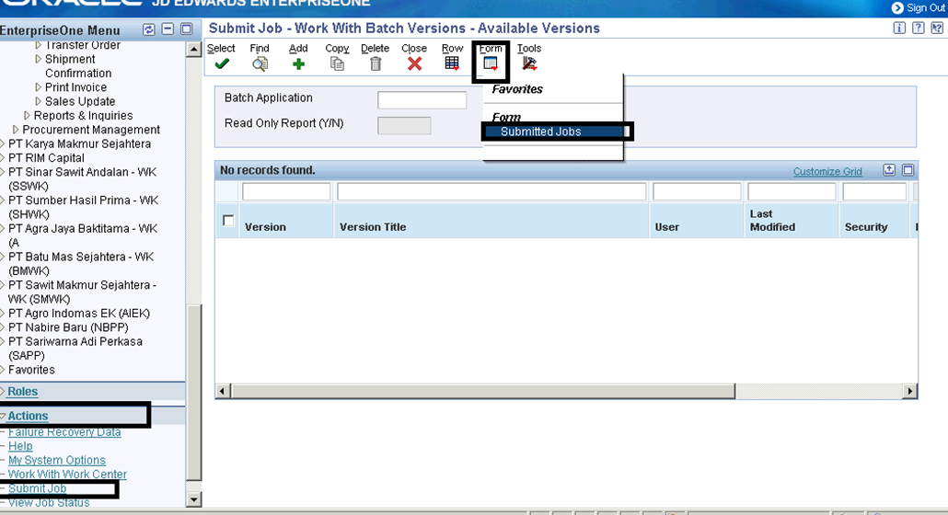Open My System Options link
The width and height of the screenshot is (948, 515).
[x=57, y=460]
